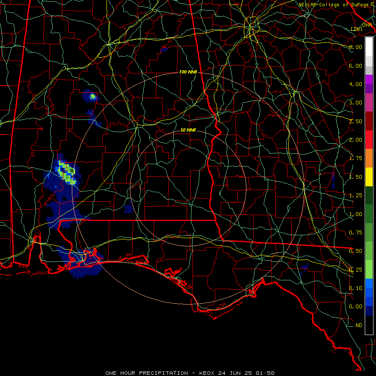
Task: Click the ND legend label
Action: pos(359,325)
